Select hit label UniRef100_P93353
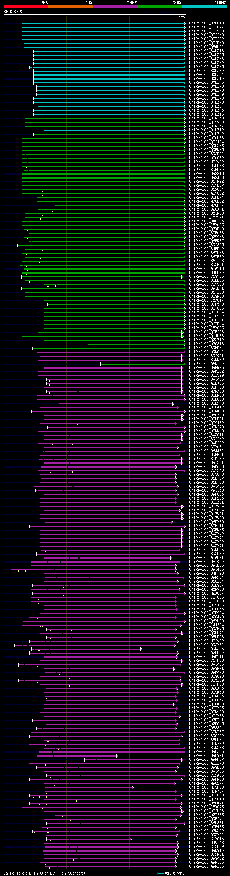The width and height of the screenshot is (230, 876). 206,491
